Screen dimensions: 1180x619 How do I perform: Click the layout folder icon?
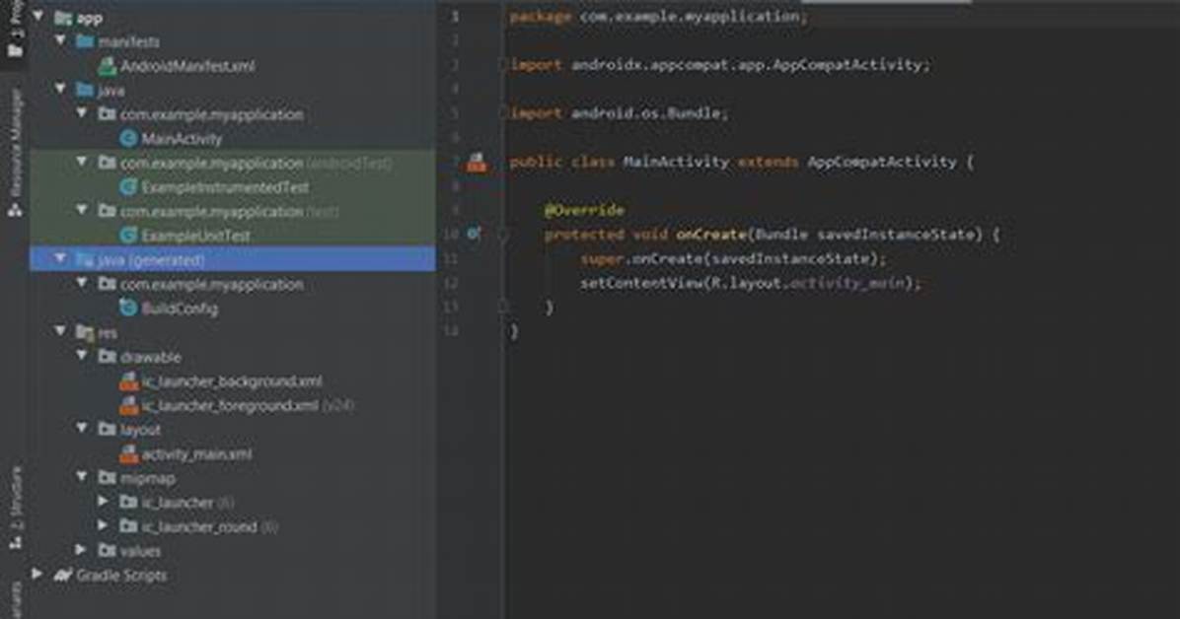coord(107,429)
